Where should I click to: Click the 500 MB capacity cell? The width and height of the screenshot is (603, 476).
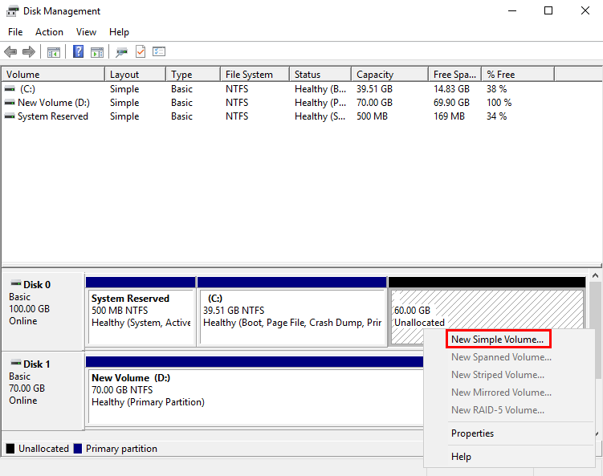372,116
